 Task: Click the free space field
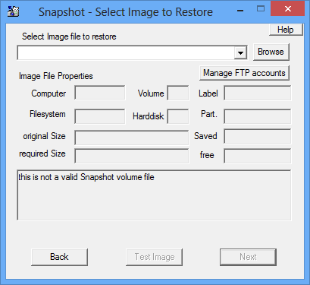pos(258,156)
